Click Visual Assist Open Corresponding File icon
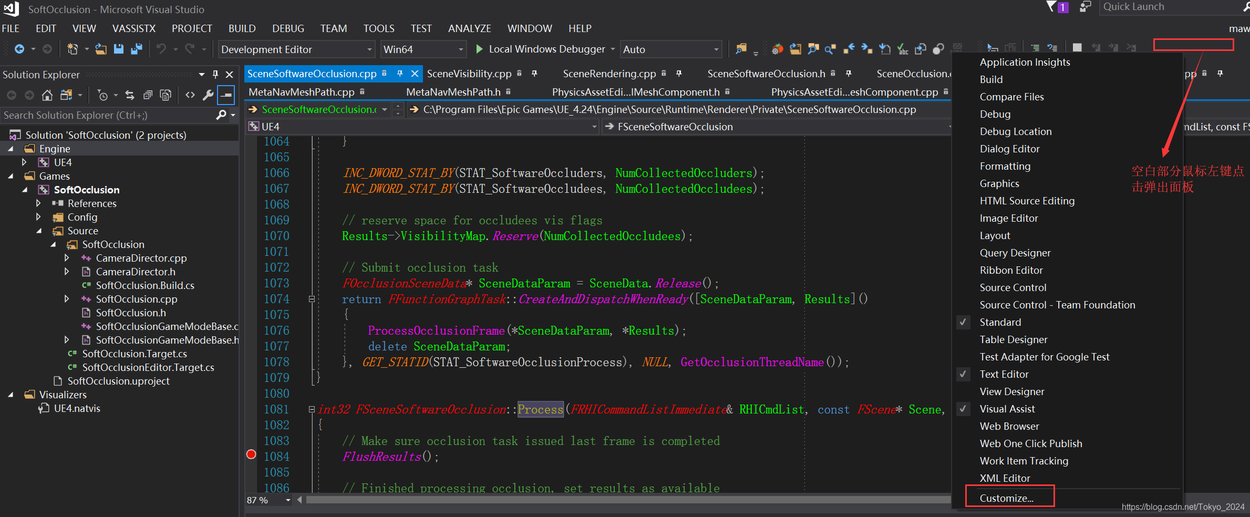This screenshot has width=1250, height=517. 921,49
